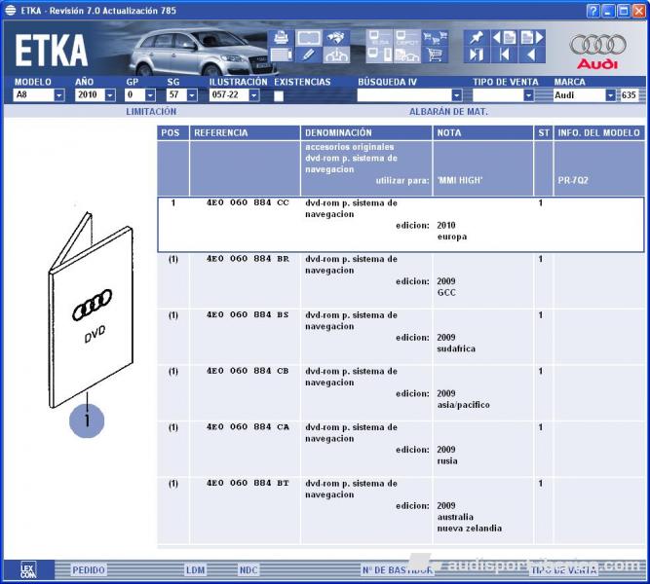Click the 'GCC' edition note
This screenshot has width=650, height=584.
446,292
